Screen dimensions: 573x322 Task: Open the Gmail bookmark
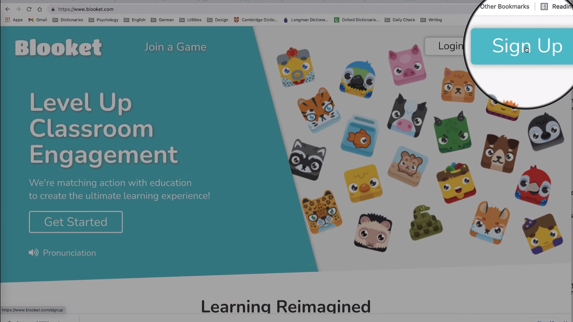(x=38, y=20)
